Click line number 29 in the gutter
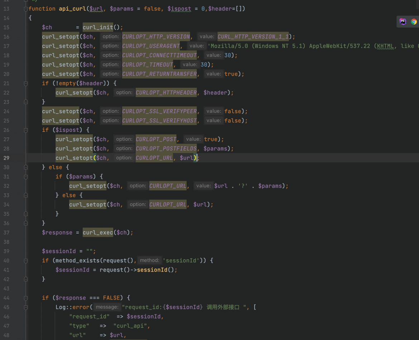This screenshot has height=340, width=419. (6, 158)
